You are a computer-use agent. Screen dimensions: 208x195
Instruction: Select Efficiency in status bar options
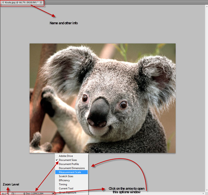[64, 180]
